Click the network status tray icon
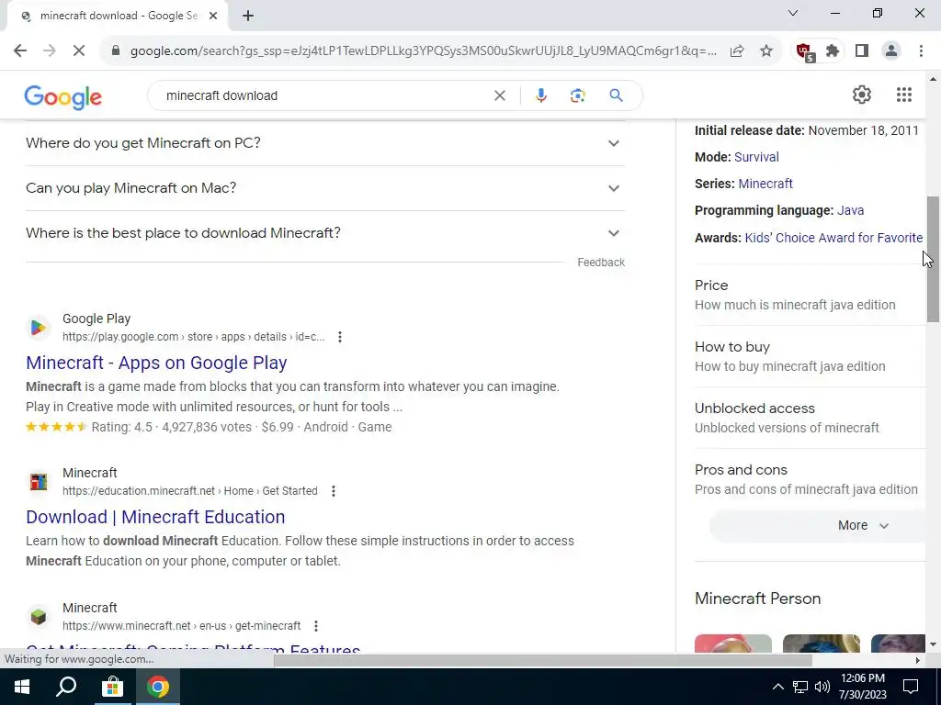This screenshot has height=705, width=941. click(800, 687)
